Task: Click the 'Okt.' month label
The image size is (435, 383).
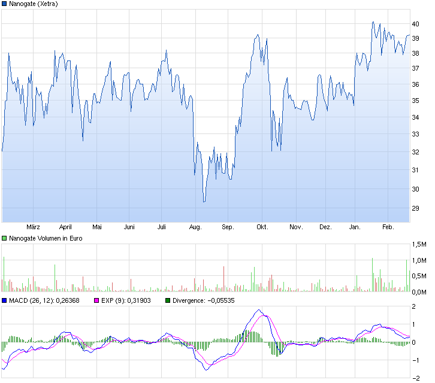Action: tap(262, 227)
